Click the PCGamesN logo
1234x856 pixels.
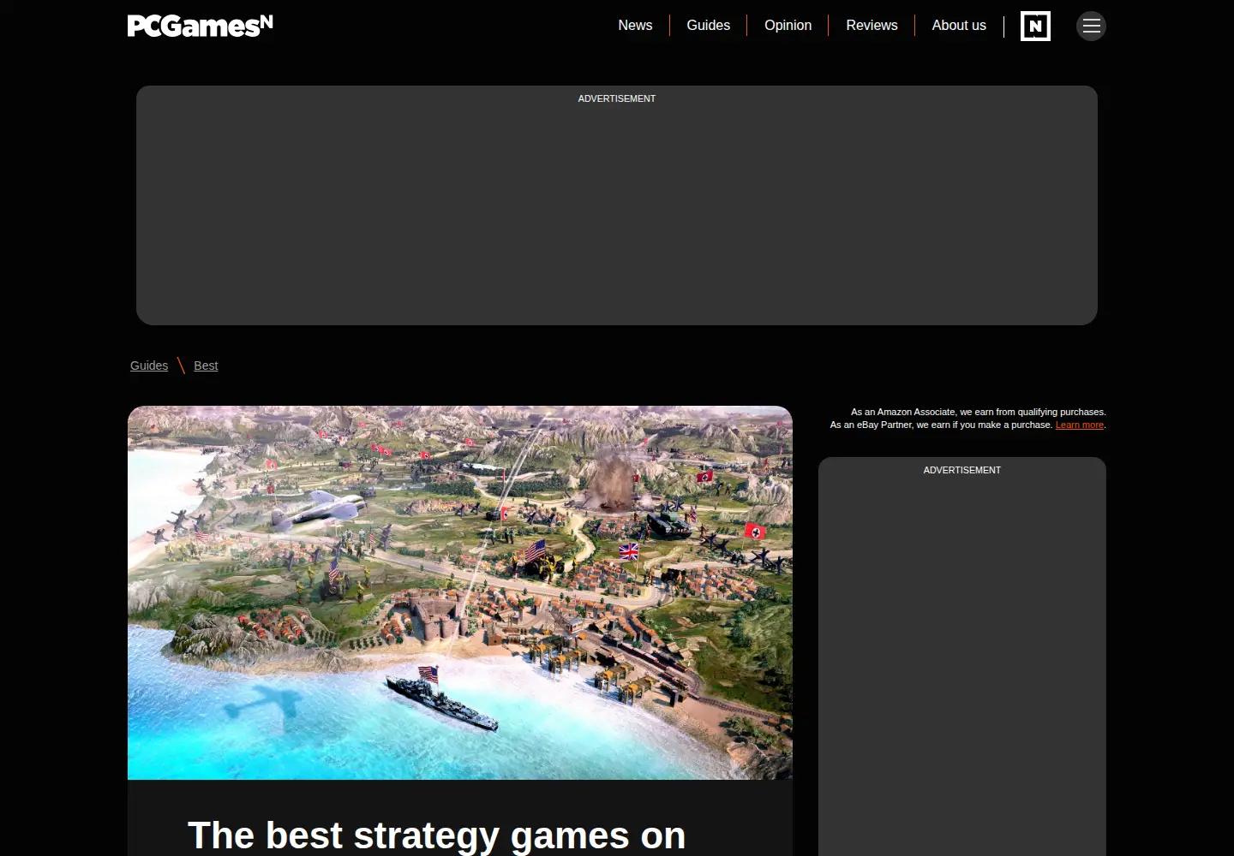[201, 26]
